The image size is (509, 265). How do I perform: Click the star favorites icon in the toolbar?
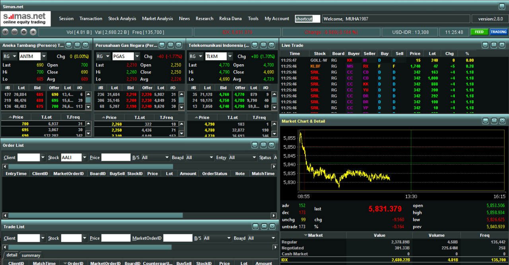tap(33, 32)
